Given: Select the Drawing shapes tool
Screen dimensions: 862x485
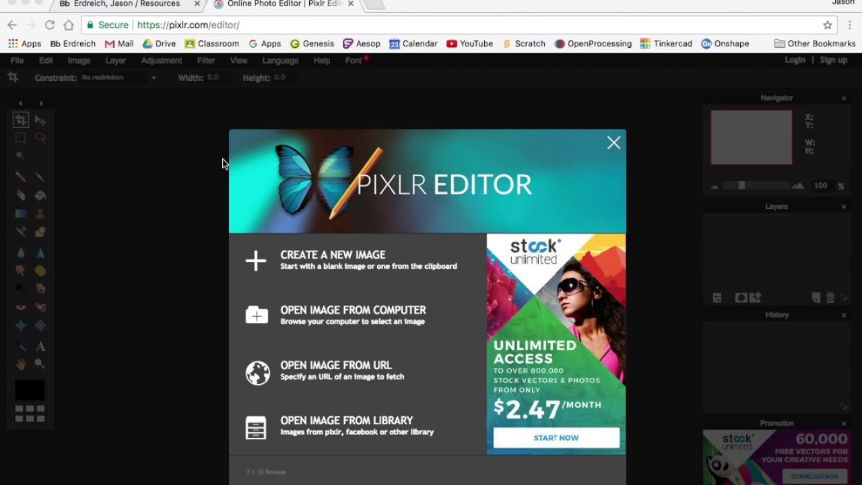Looking at the screenshot, I should (40, 232).
